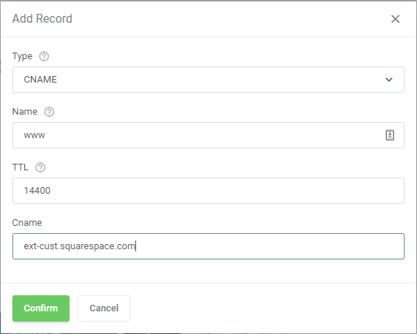This screenshot has height=334, width=417.
Task: Place cursor on the www text
Action: click(34, 135)
